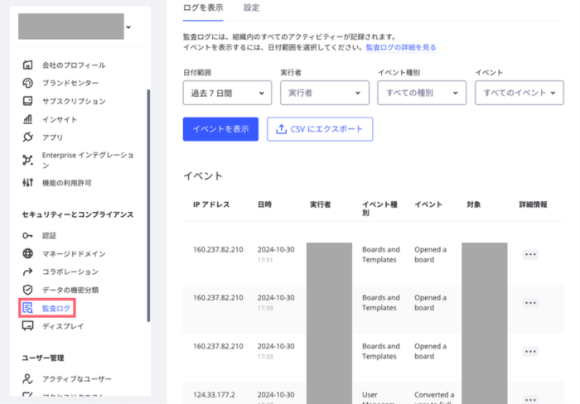
Task: Open details menu for the 17:51 event
Action: pyautogui.click(x=530, y=254)
